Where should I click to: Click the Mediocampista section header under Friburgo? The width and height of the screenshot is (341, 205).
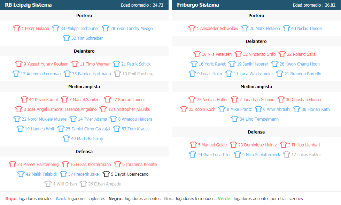point(256,86)
